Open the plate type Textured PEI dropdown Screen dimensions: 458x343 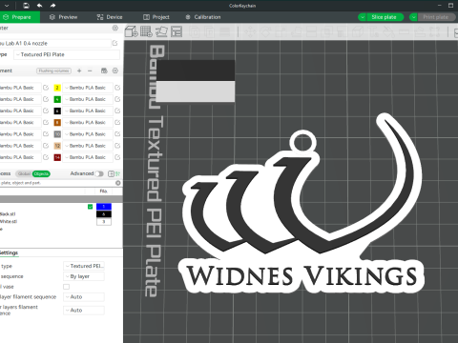pos(84,266)
